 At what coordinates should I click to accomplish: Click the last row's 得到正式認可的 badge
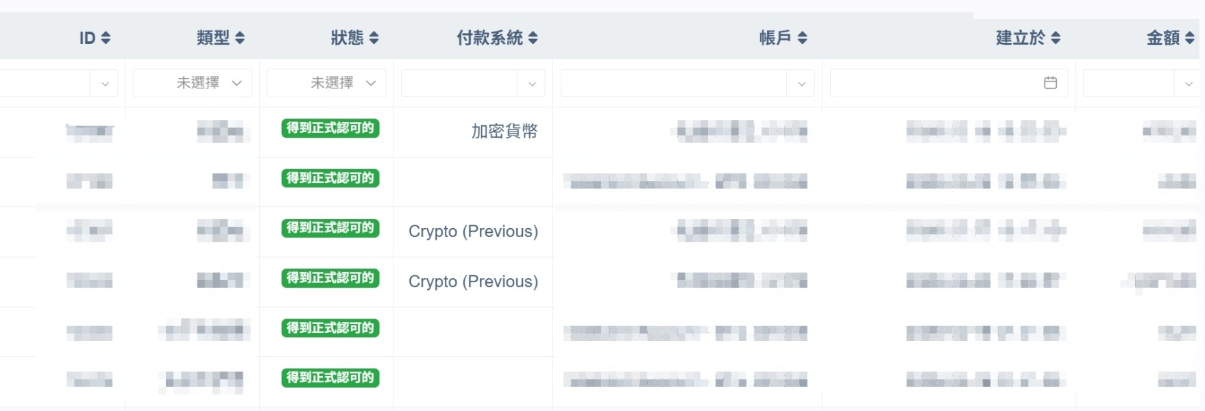click(x=330, y=377)
